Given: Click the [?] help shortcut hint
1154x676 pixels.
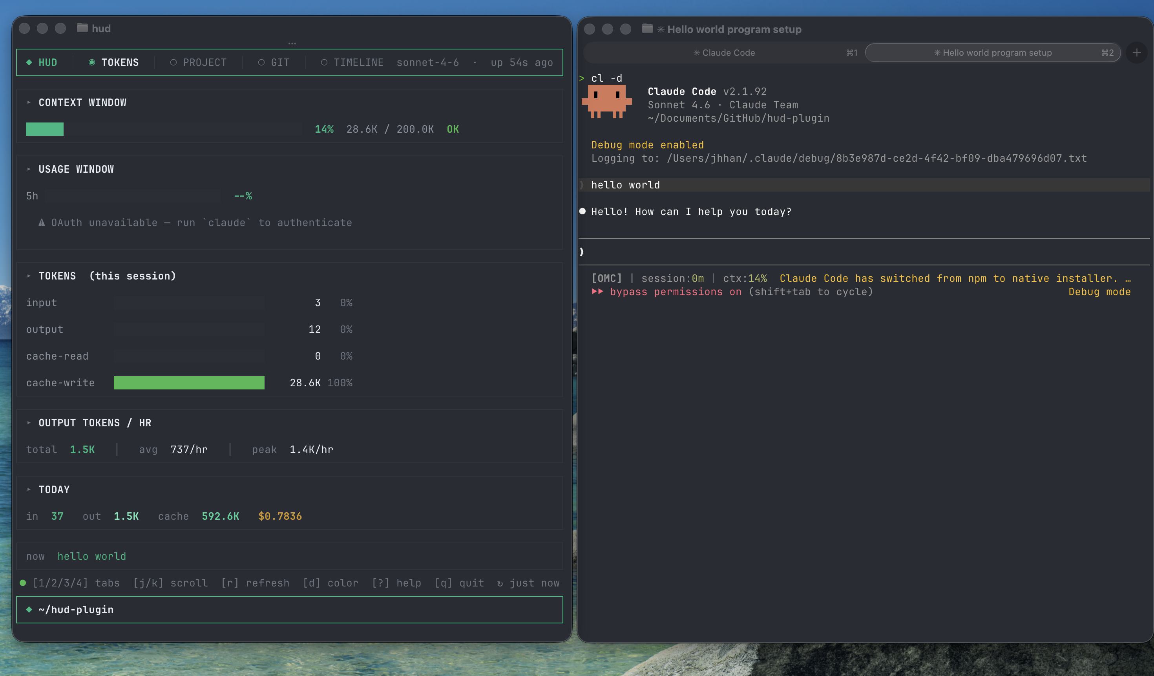Looking at the screenshot, I should [x=396, y=583].
